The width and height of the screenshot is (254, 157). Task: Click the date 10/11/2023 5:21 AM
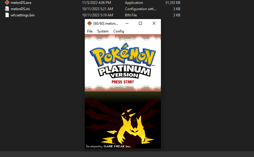98,9
